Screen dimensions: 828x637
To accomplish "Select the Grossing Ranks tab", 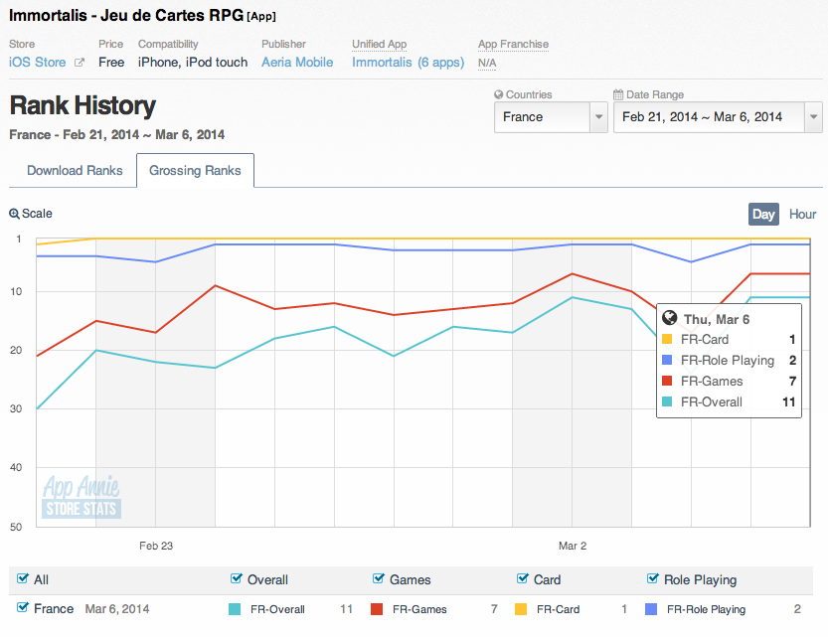I will (195, 171).
